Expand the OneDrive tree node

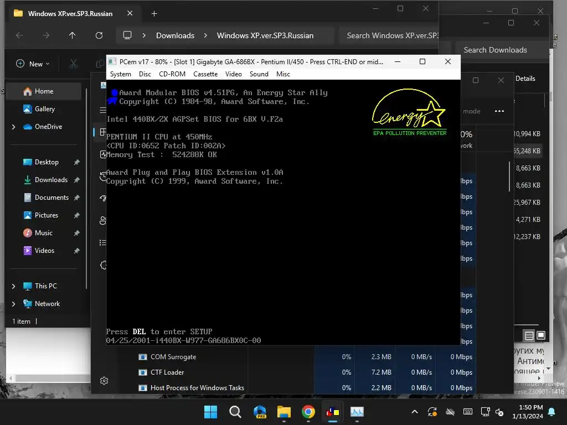pyautogui.click(x=14, y=127)
